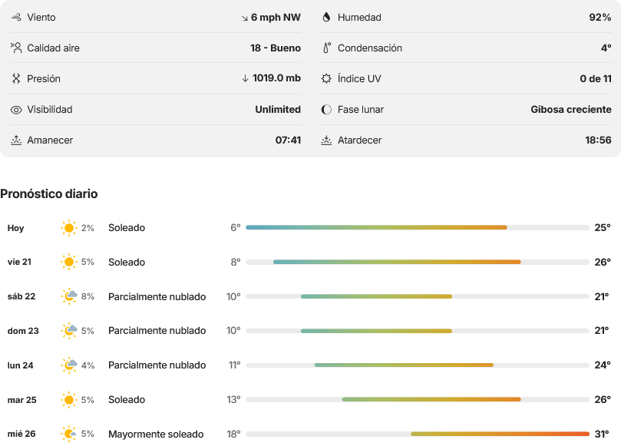Click the sunrise icon beside Amanecer
The image size is (621, 446).
tap(16, 140)
